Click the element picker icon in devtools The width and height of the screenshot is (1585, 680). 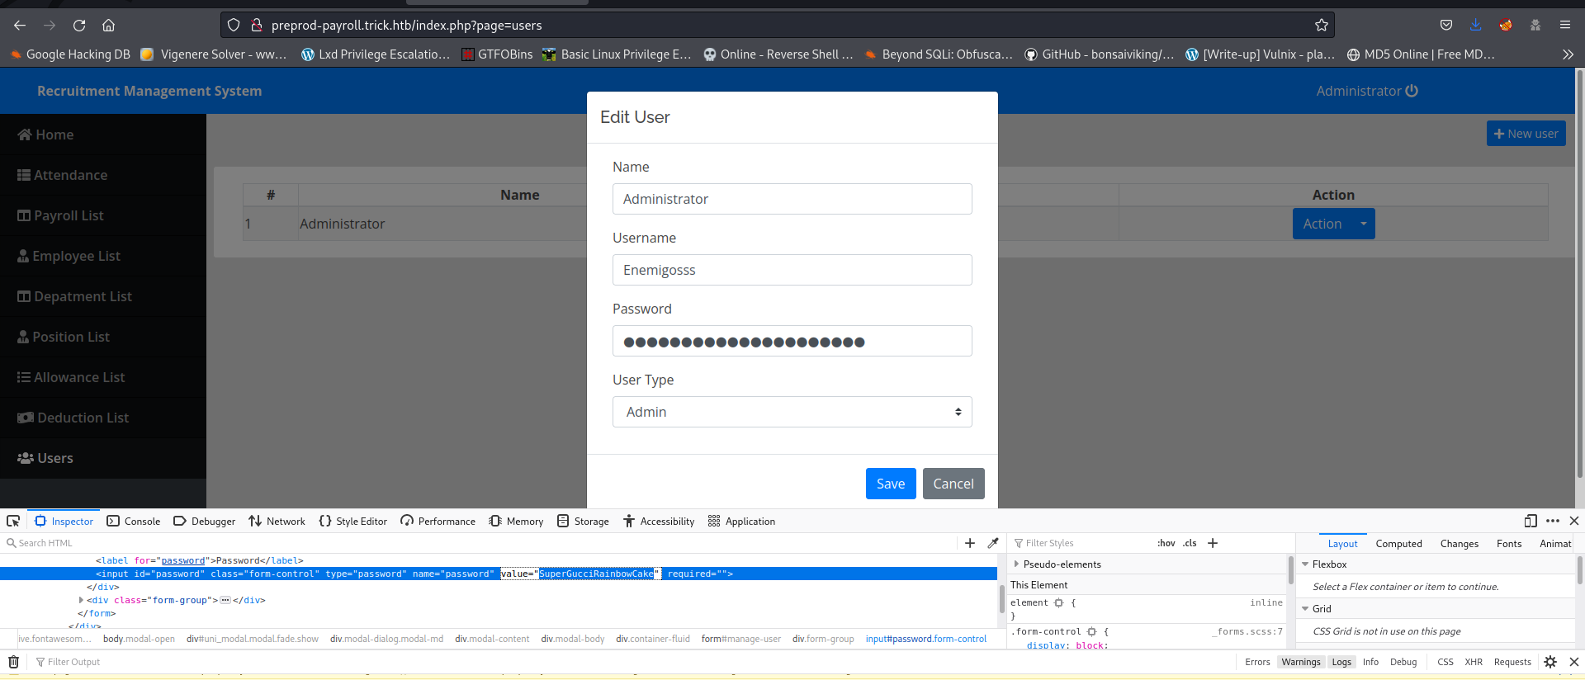tap(13, 521)
